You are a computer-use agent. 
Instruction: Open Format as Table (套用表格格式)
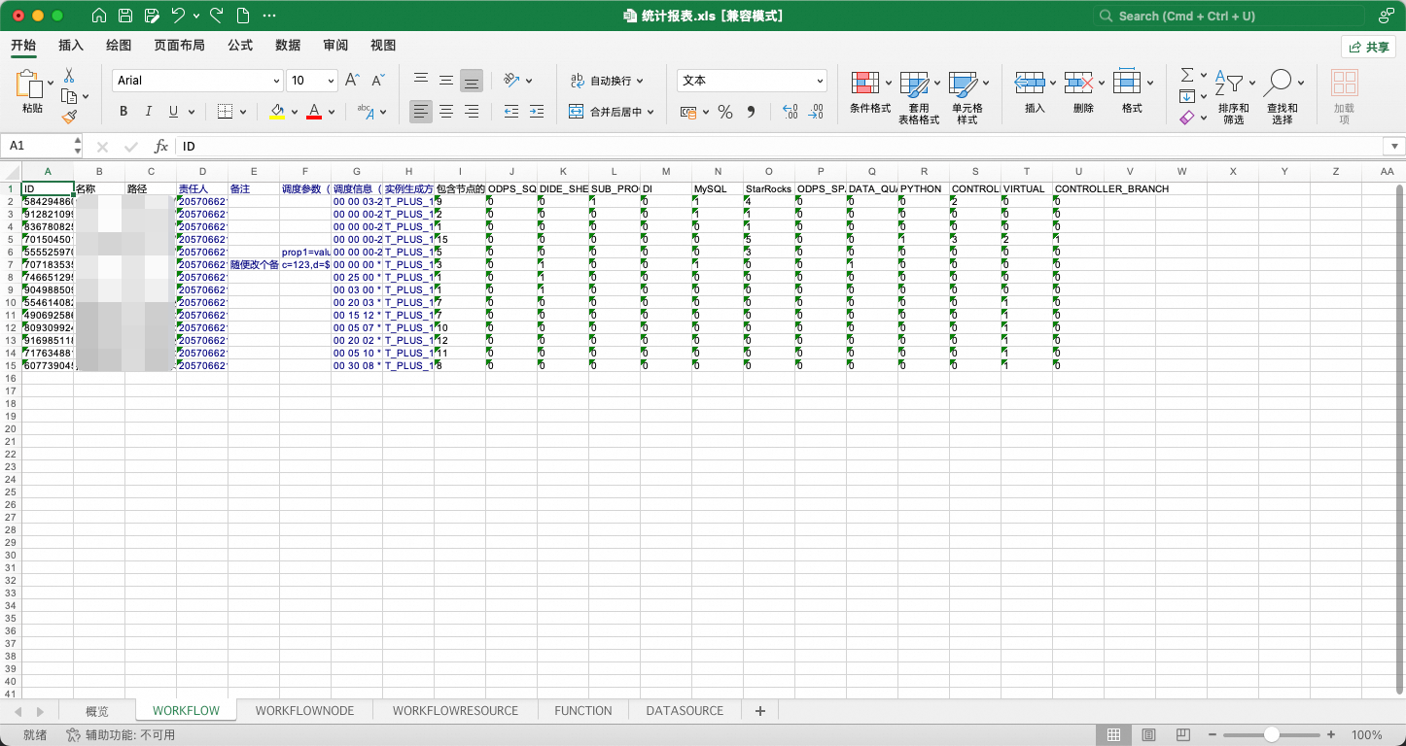pos(919,97)
